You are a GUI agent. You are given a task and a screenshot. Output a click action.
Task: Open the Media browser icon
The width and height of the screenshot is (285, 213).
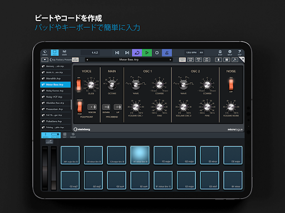(45, 53)
